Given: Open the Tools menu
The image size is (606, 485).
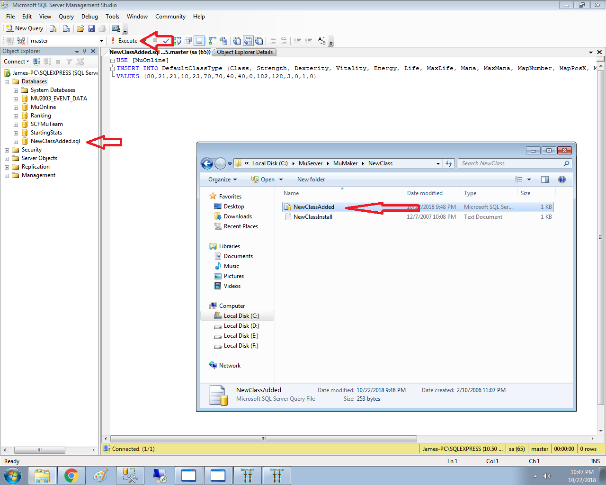Looking at the screenshot, I should (112, 17).
